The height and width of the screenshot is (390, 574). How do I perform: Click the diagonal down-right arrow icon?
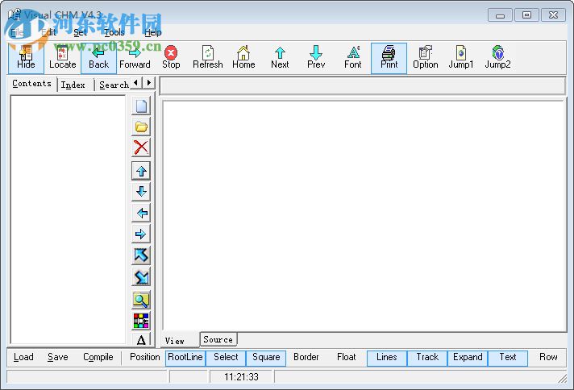click(x=141, y=278)
